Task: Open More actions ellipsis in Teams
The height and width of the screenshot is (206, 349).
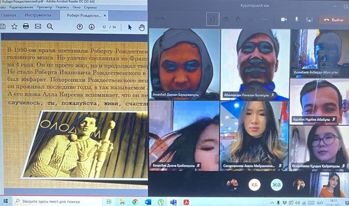Action: point(264,19)
